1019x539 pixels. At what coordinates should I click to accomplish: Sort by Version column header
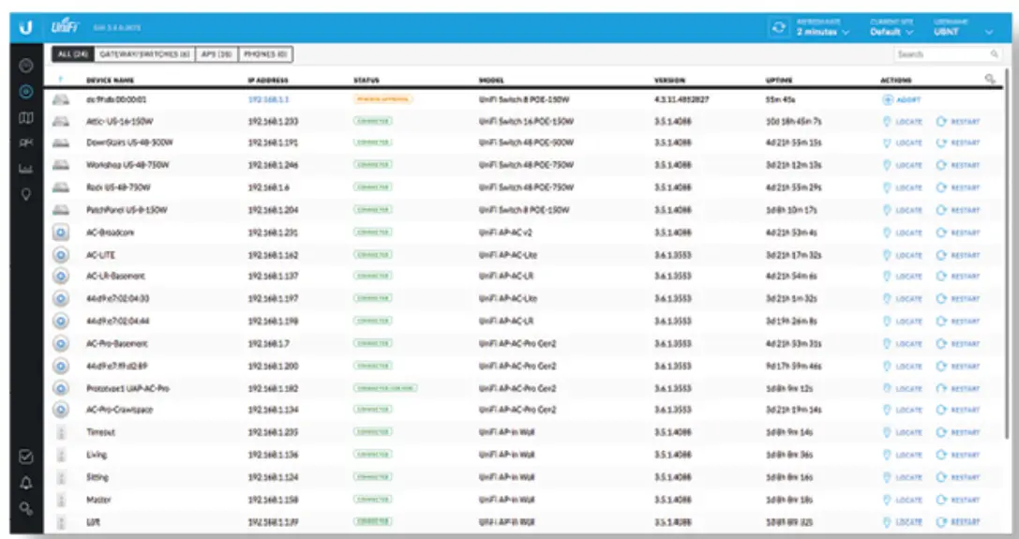pos(669,81)
